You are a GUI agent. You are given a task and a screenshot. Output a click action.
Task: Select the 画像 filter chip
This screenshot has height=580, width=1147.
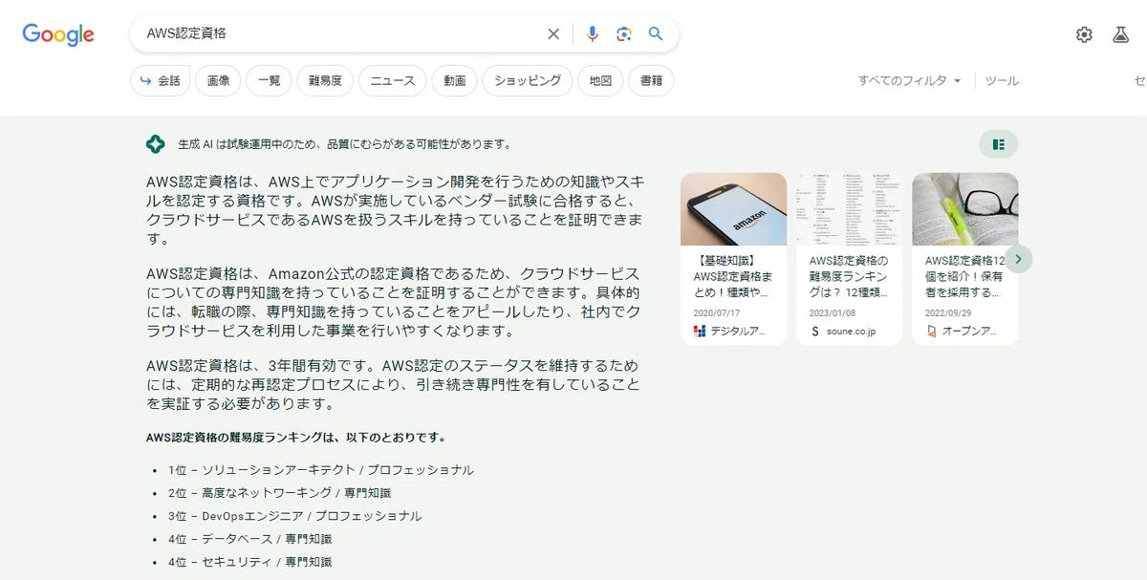coord(218,81)
